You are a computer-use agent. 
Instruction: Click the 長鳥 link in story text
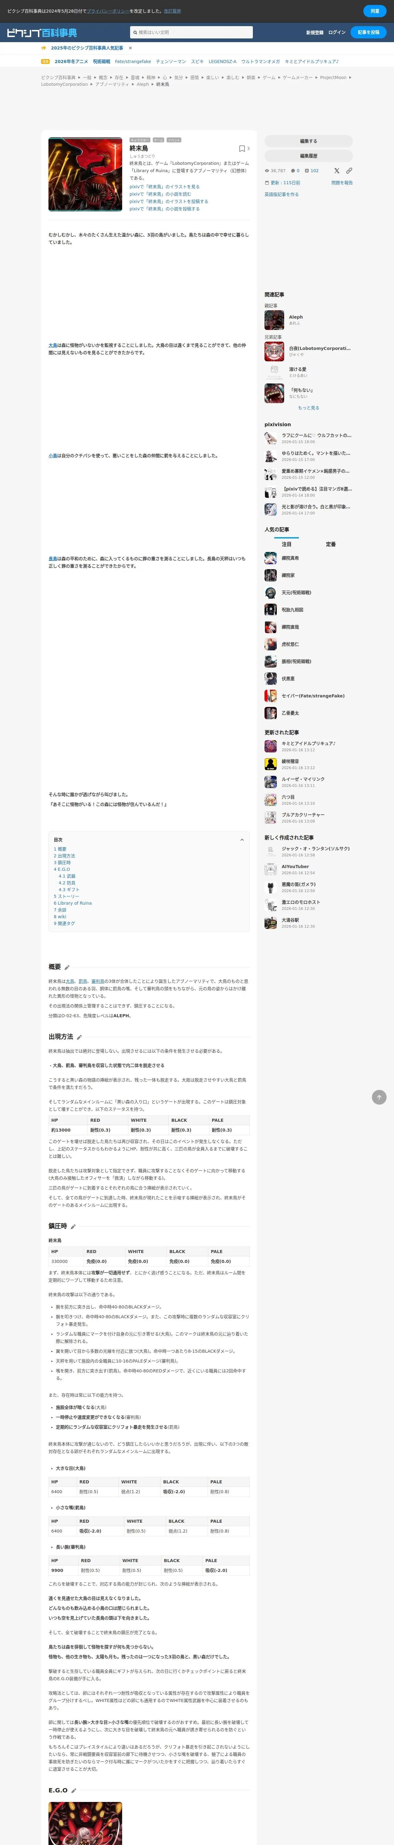(53, 559)
